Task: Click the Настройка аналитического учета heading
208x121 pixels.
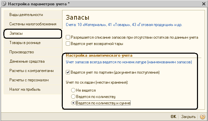Action: tap(99, 55)
